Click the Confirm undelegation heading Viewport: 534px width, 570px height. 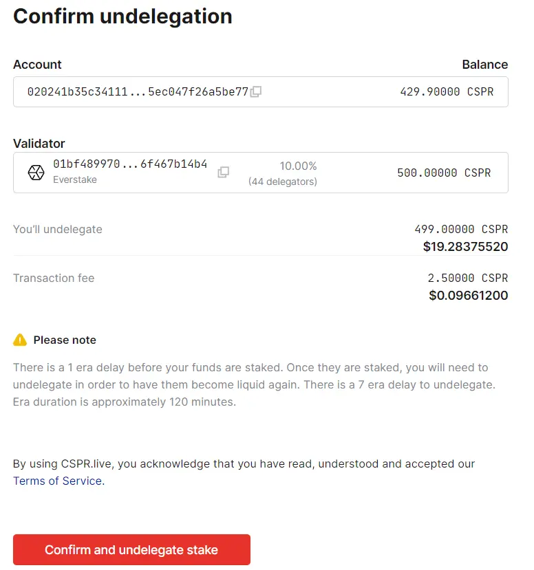(122, 17)
